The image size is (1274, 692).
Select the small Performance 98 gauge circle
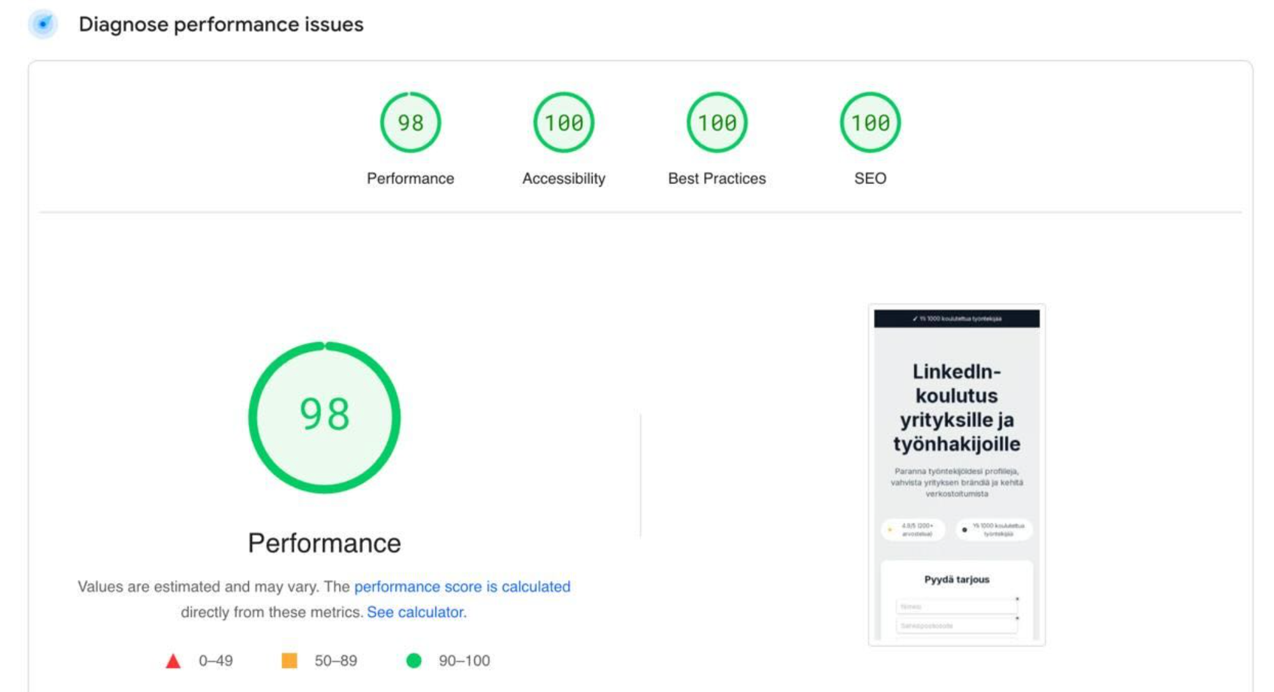[410, 122]
